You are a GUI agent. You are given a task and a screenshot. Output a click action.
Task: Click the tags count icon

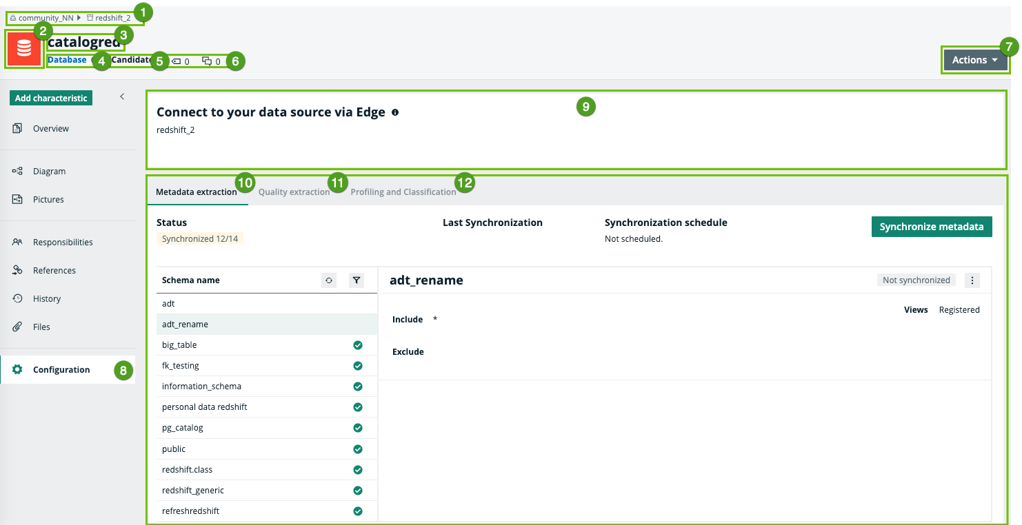tap(176, 61)
